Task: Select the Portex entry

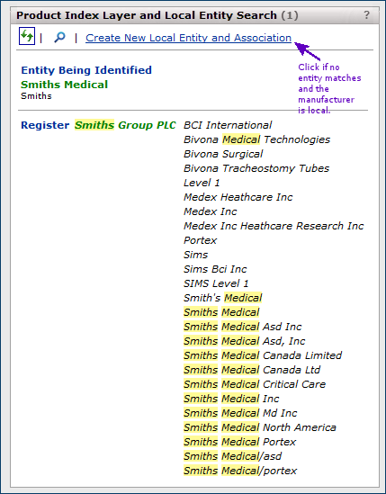Action: (200, 240)
